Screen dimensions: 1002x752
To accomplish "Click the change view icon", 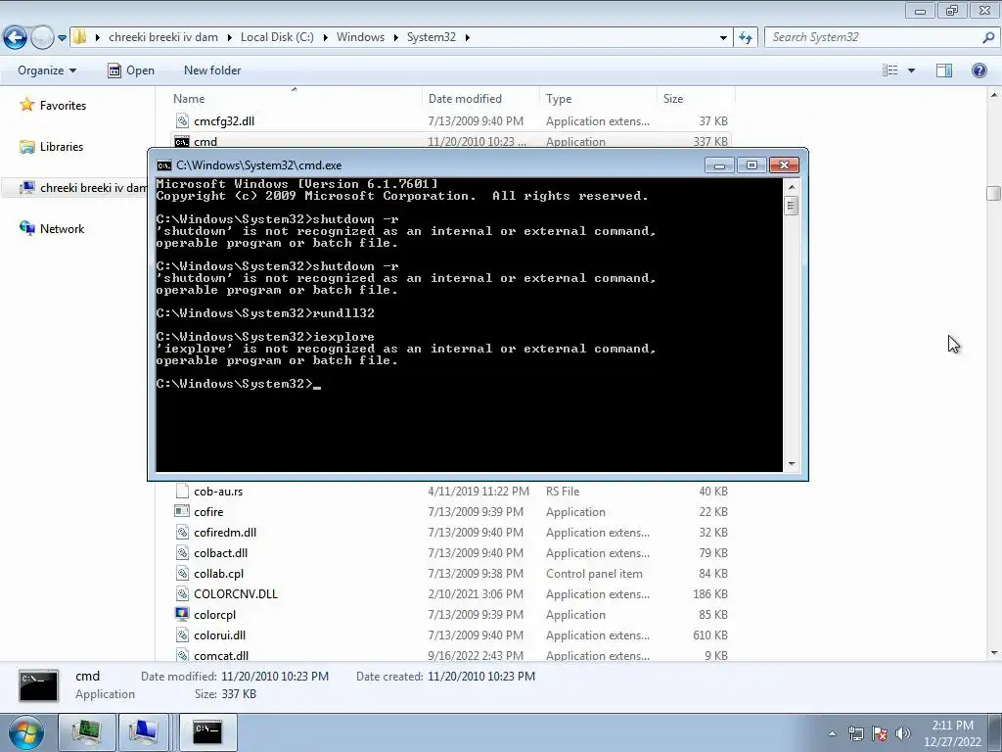I will (x=890, y=70).
